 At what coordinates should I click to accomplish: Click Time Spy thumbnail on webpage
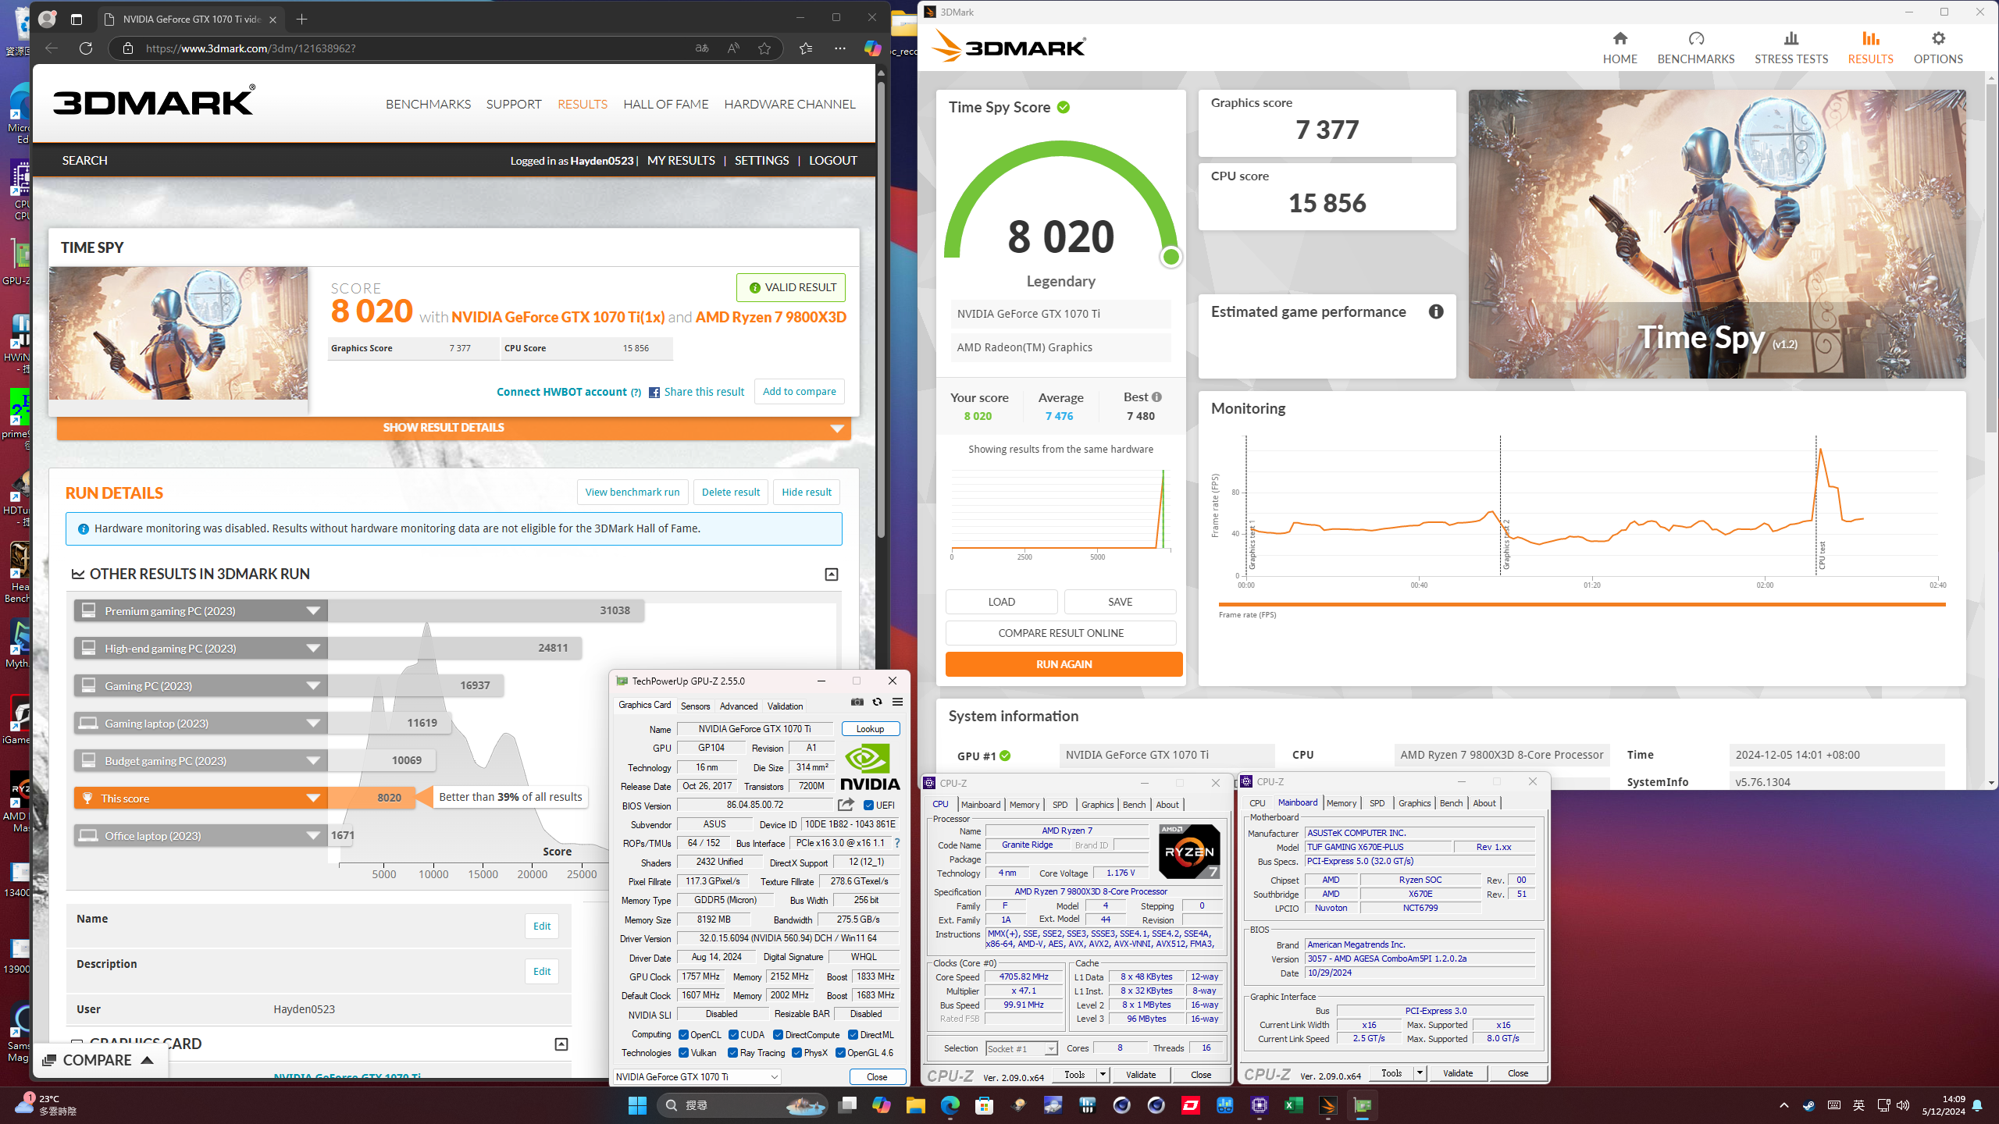coord(178,333)
